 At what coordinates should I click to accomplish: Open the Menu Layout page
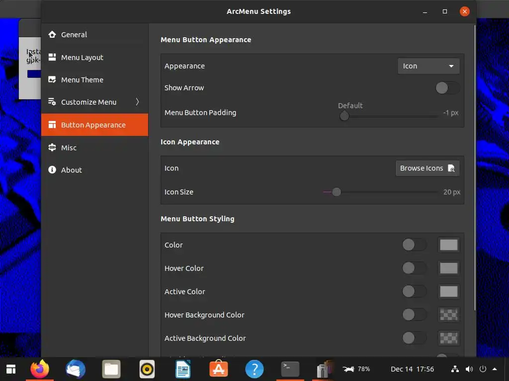click(x=94, y=58)
